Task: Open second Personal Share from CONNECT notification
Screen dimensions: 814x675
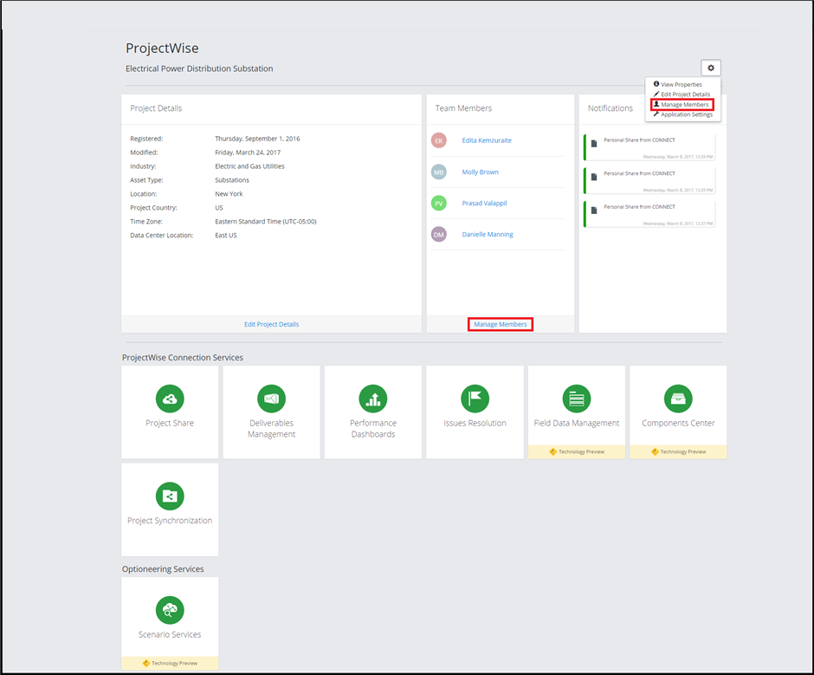Action: pyautogui.click(x=649, y=181)
